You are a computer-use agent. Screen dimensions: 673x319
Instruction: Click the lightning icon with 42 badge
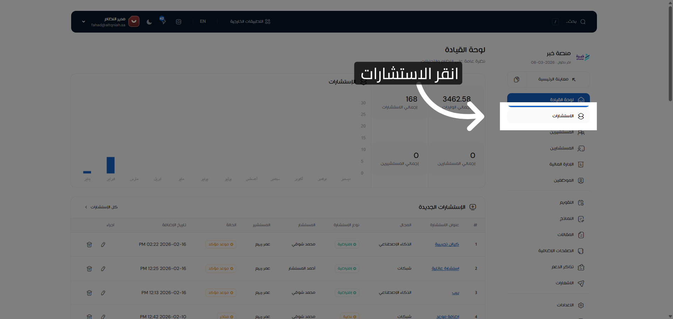coord(163,21)
